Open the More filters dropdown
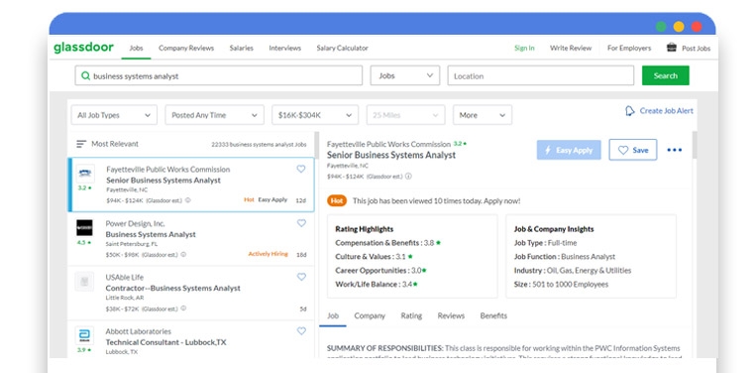The width and height of the screenshot is (755, 373). point(482,115)
